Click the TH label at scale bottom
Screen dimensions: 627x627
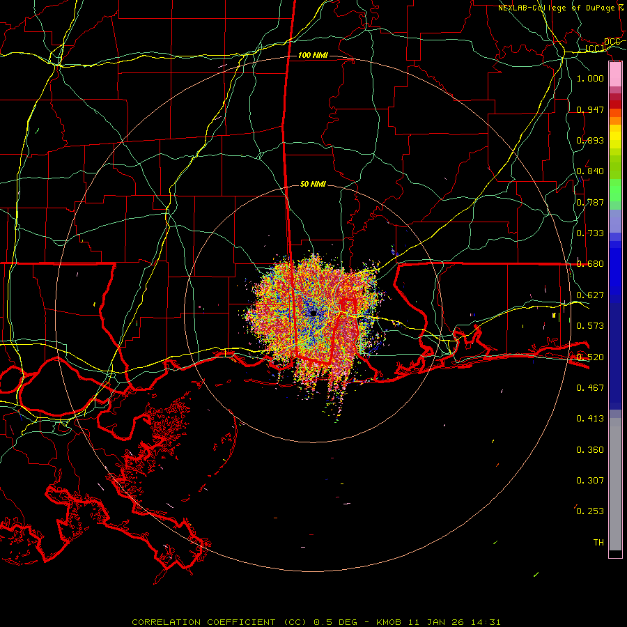598,543
